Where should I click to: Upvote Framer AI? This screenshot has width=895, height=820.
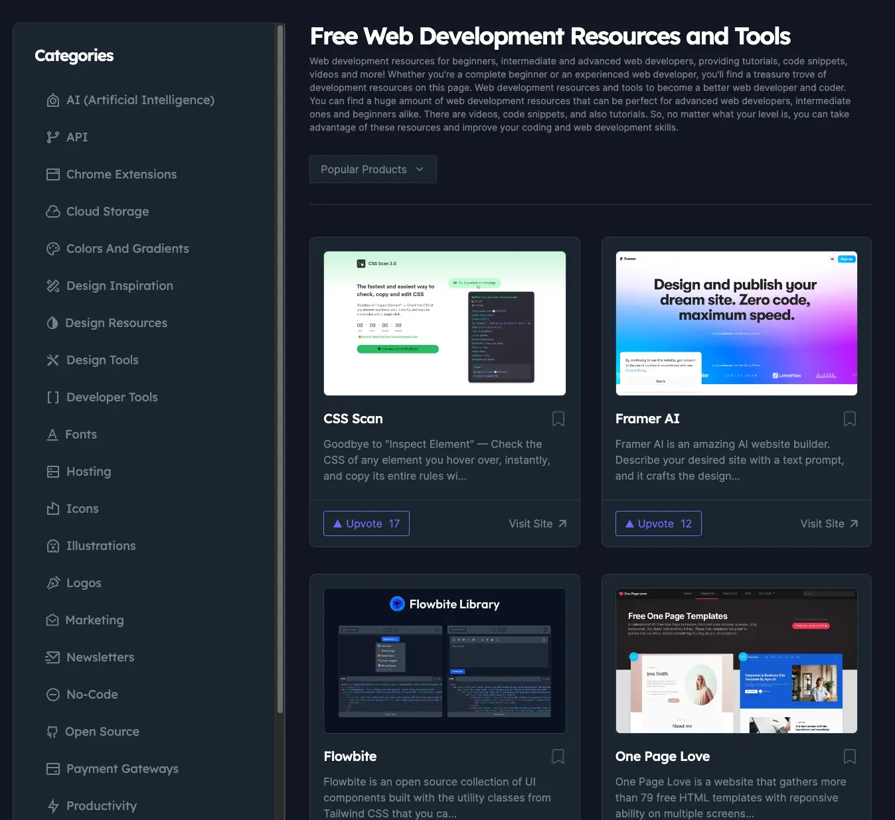pyautogui.click(x=659, y=523)
